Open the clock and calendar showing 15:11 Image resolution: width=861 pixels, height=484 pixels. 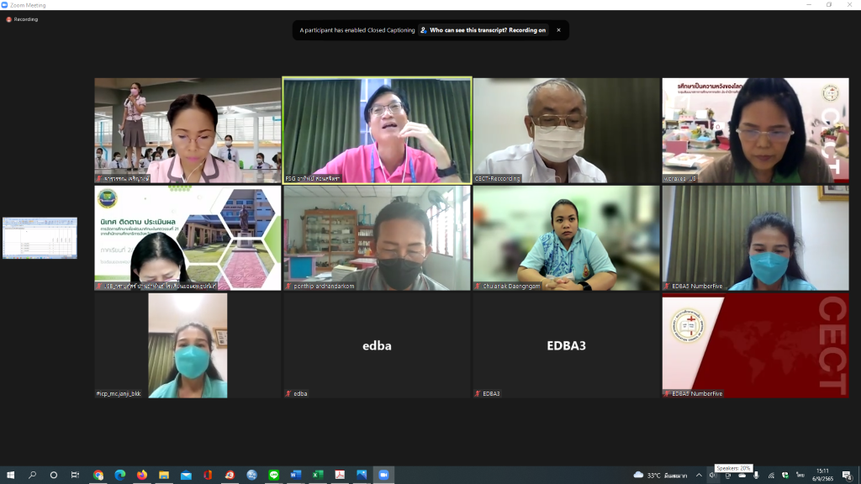click(x=822, y=476)
